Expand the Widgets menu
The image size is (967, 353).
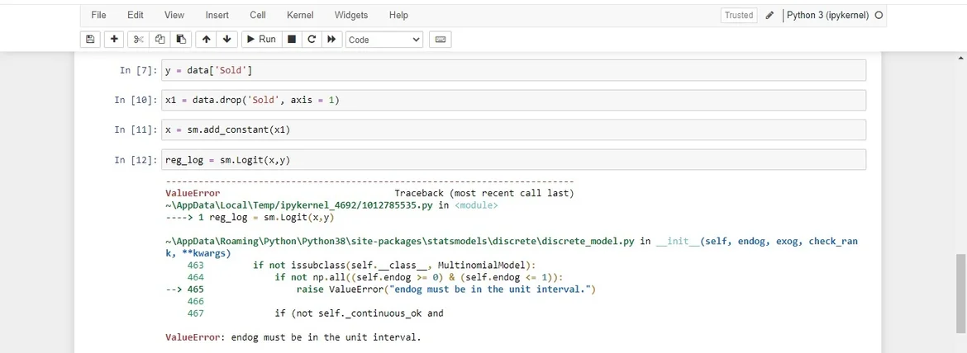point(351,15)
